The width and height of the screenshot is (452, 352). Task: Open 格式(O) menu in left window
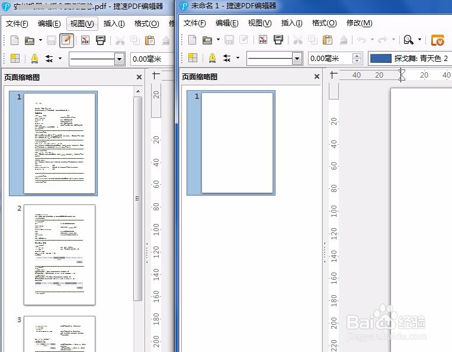click(x=147, y=24)
